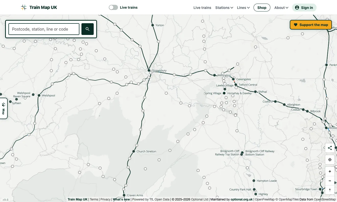
Task: Click the Country Park Halt label
Action: click(x=240, y=190)
